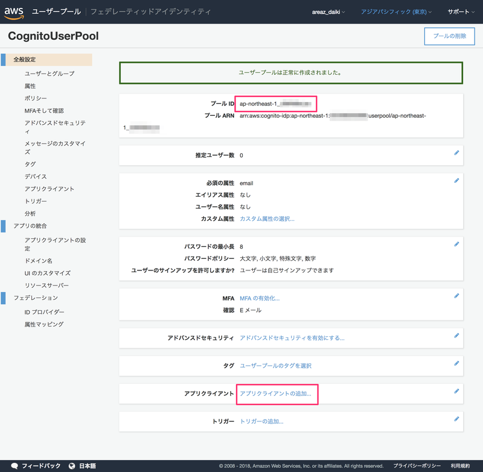Open the サポート dropdown menu
Image resolution: width=483 pixels, height=472 pixels.
[461, 12]
